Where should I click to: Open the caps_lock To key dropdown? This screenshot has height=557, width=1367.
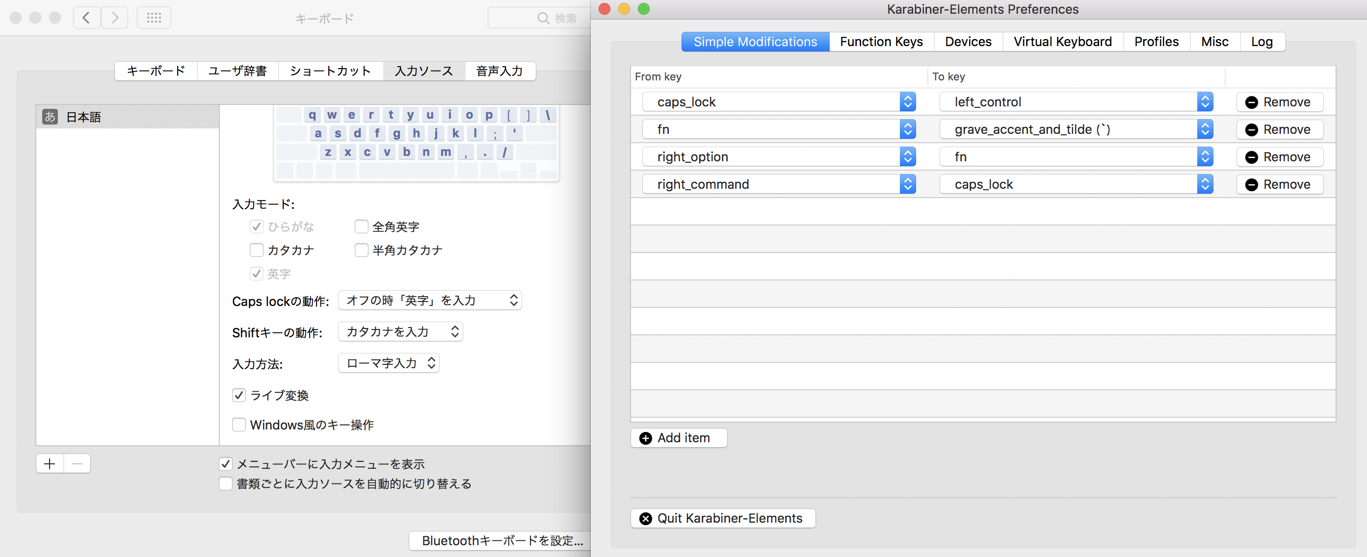click(x=1076, y=185)
